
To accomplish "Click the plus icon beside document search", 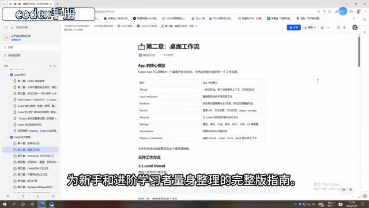I will coord(344,27).
